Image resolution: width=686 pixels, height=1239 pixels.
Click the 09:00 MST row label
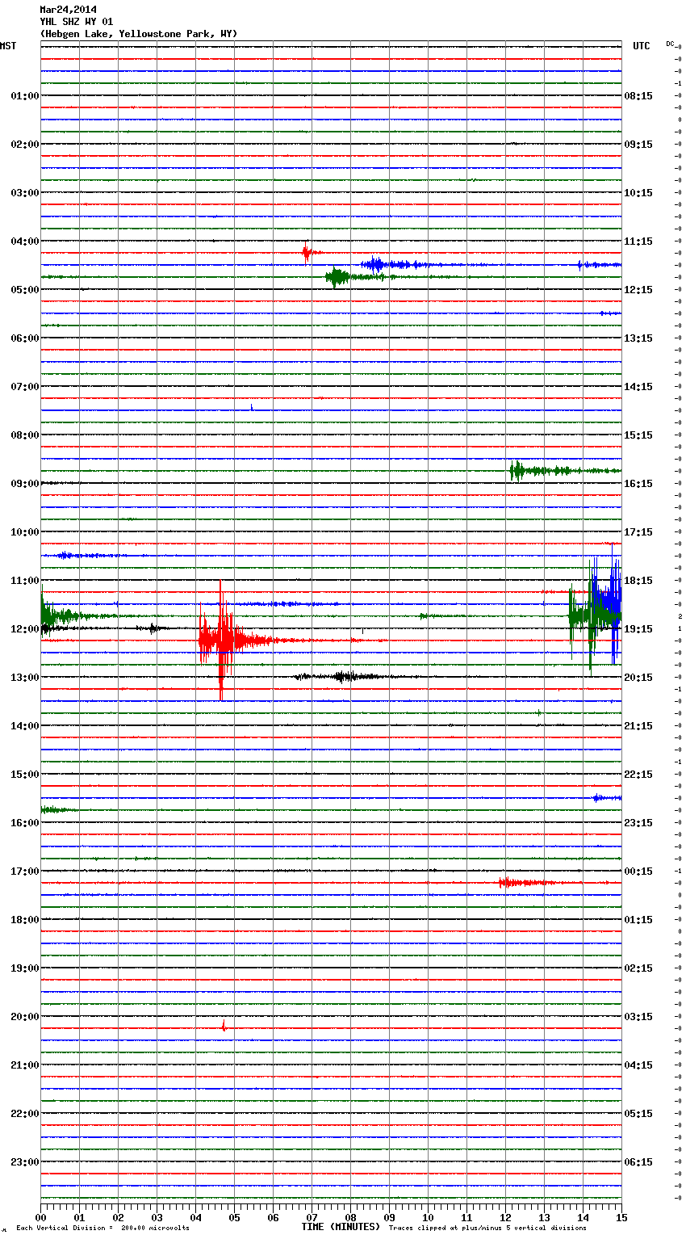tap(25, 484)
